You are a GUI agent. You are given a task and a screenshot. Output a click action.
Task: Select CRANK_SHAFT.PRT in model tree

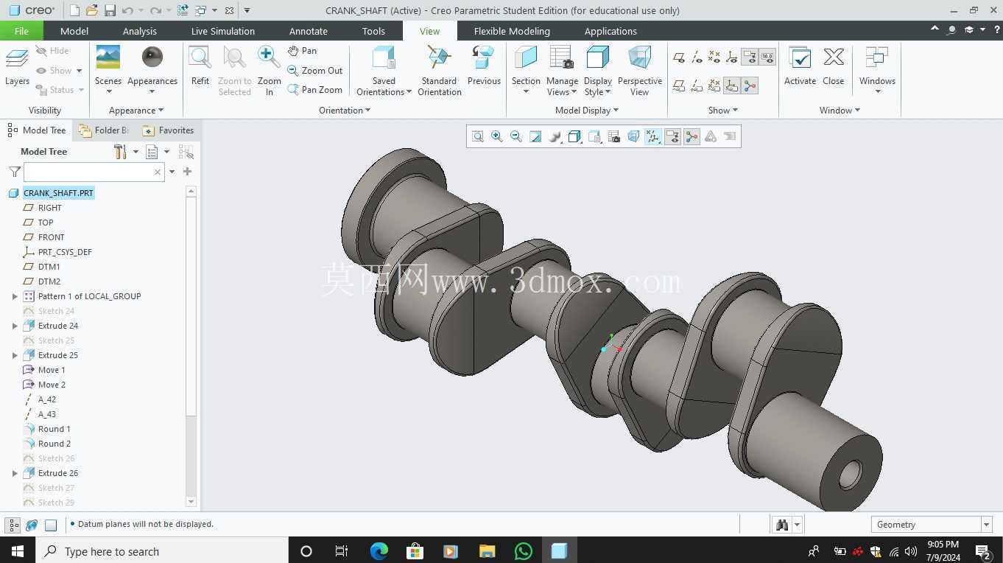tap(58, 193)
